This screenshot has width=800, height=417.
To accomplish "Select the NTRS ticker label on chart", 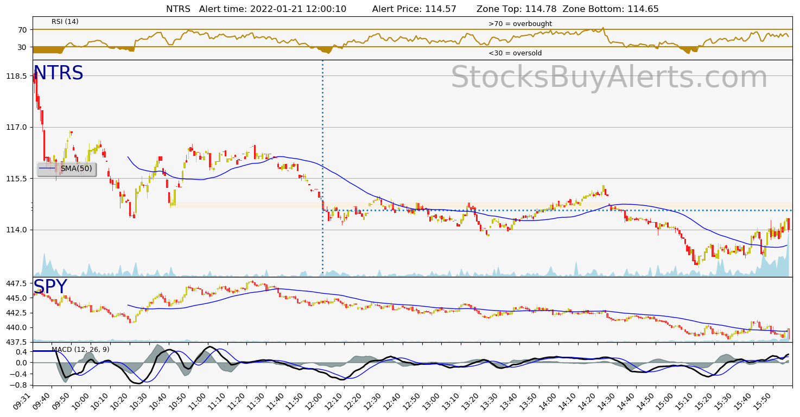I will [x=58, y=73].
